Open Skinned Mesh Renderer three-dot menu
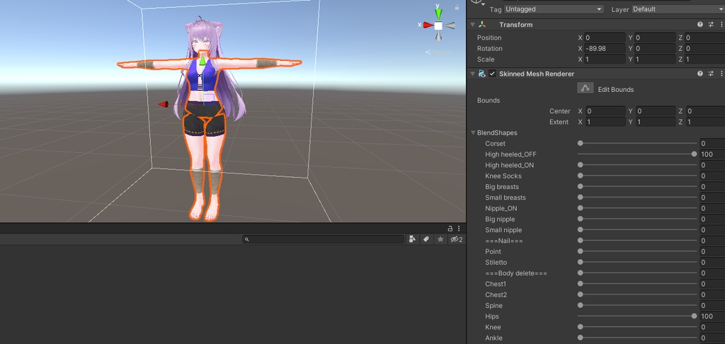Viewport: 725px width, 344px height. pyautogui.click(x=721, y=74)
